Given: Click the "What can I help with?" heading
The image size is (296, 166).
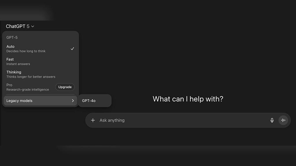Looking at the screenshot, I should pyautogui.click(x=188, y=99).
